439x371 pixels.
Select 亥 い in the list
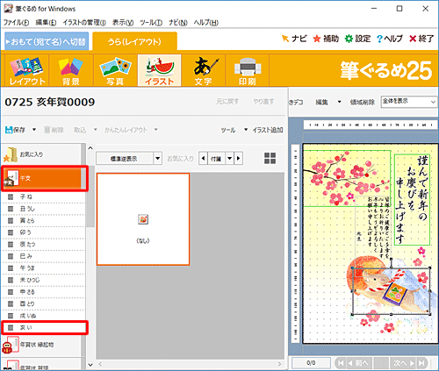click(45, 328)
